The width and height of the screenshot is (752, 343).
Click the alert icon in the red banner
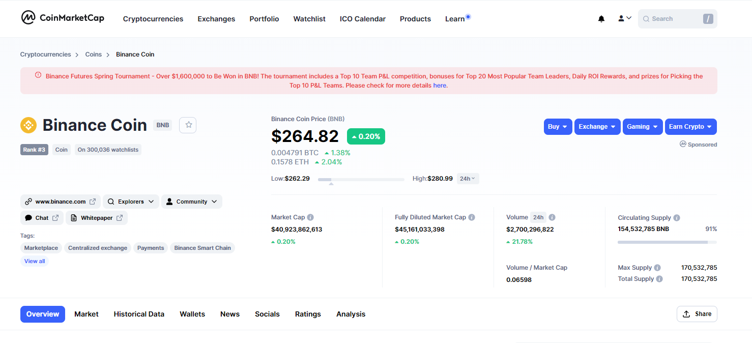pos(38,75)
